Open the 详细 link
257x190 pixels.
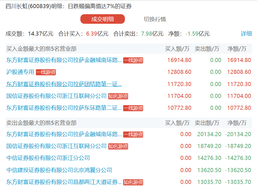246,34
